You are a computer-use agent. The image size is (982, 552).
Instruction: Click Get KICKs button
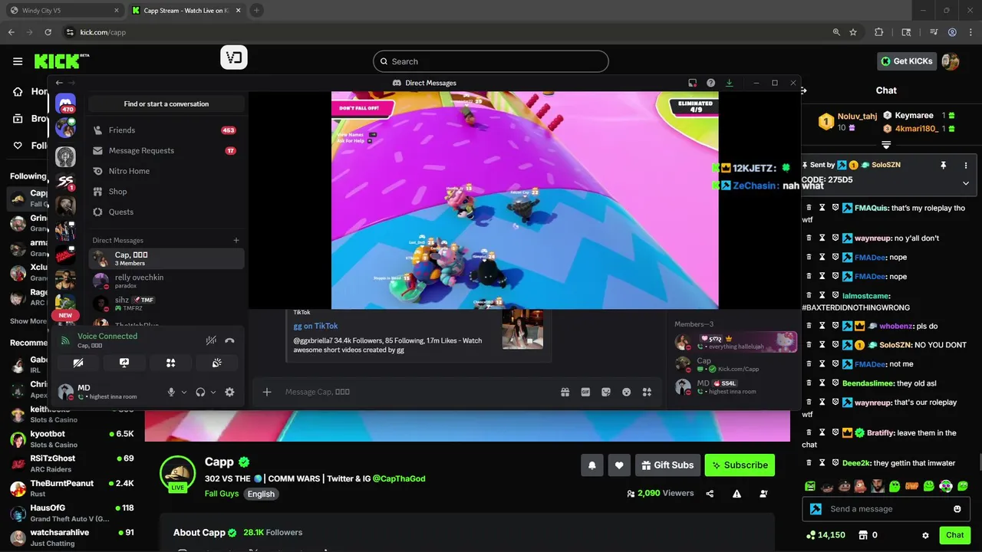[908, 61]
